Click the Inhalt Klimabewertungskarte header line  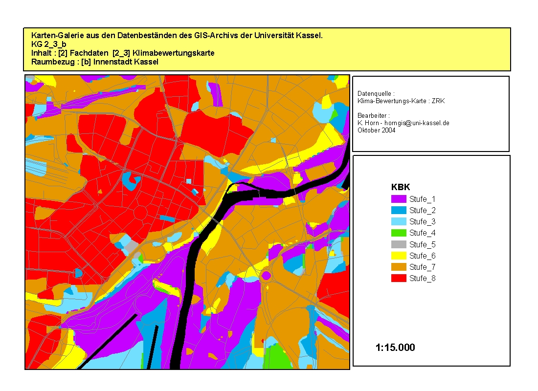pos(122,53)
